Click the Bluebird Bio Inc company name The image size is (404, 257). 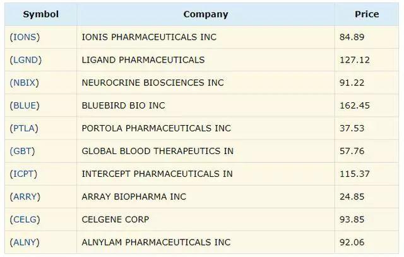click(x=123, y=105)
